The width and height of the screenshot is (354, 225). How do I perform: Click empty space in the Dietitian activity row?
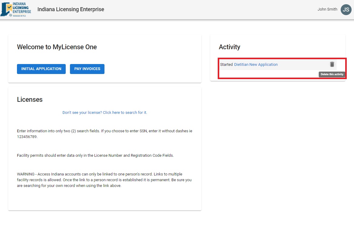(x=303, y=65)
